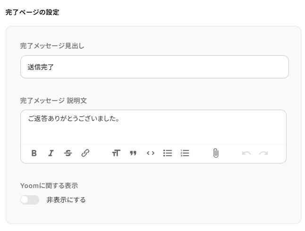This screenshot has height=231, width=305.
Task: Create a numbered list
Action: tap(185, 153)
